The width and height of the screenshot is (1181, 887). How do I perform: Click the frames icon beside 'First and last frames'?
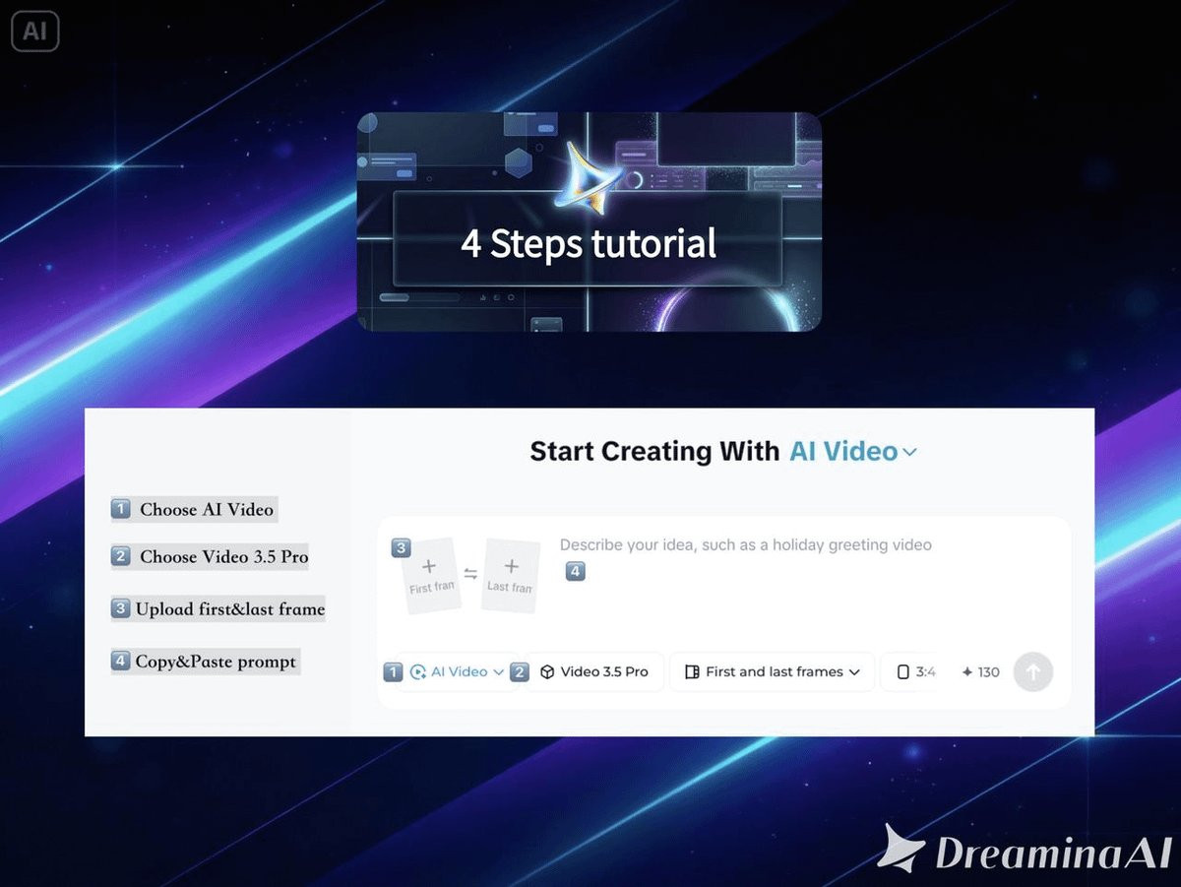[x=691, y=672]
